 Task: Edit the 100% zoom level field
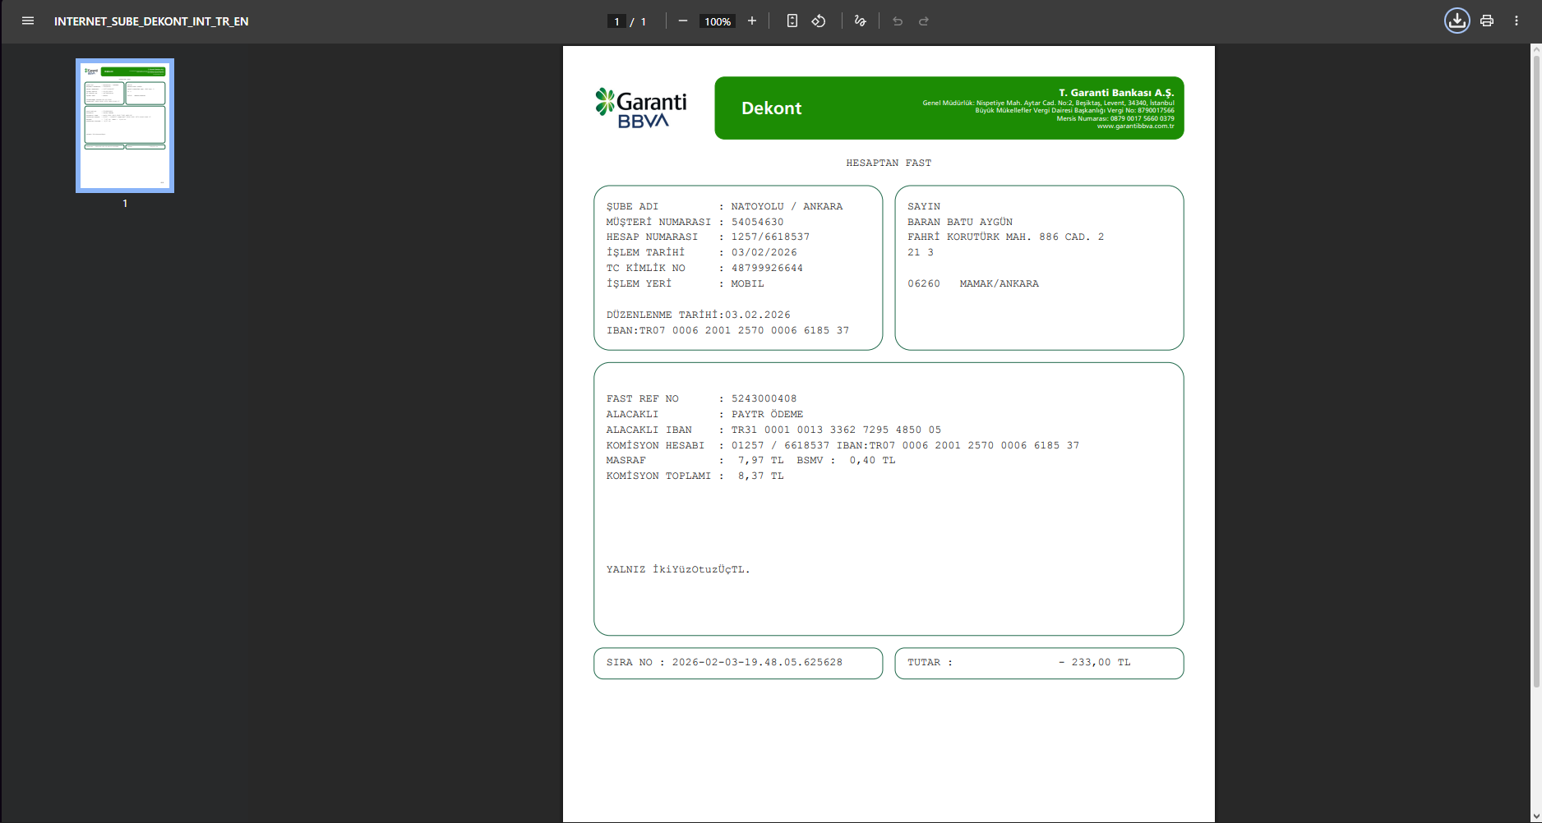click(x=718, y=21)
